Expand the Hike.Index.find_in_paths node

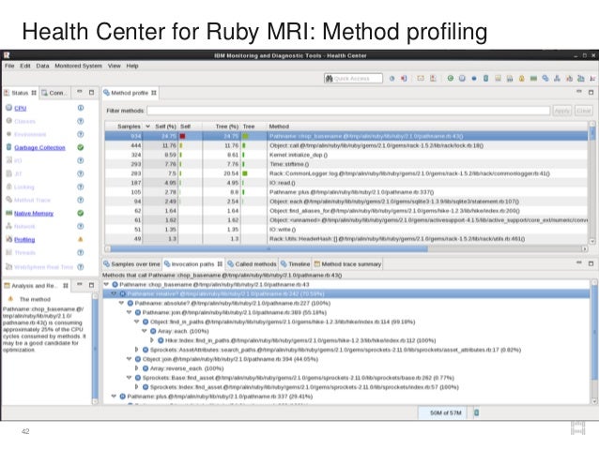[152, 340]
